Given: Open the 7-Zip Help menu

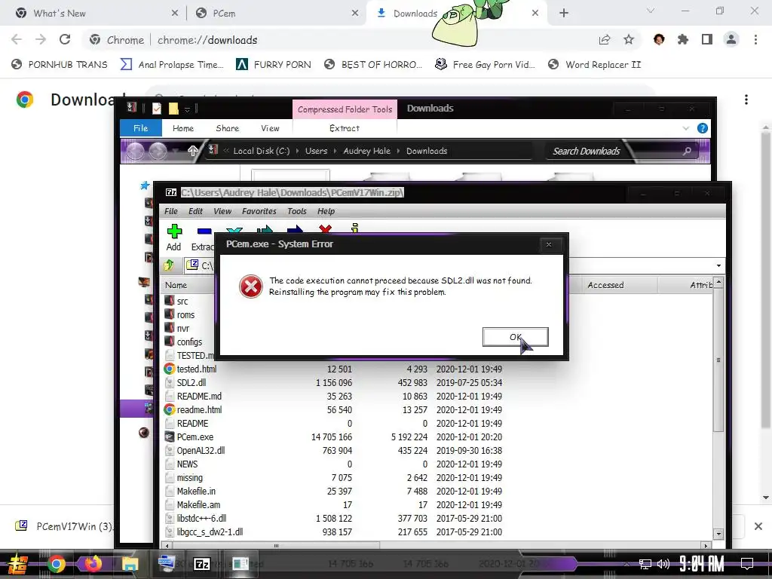Looking at the screenshot, I should [x=326, y=211].
